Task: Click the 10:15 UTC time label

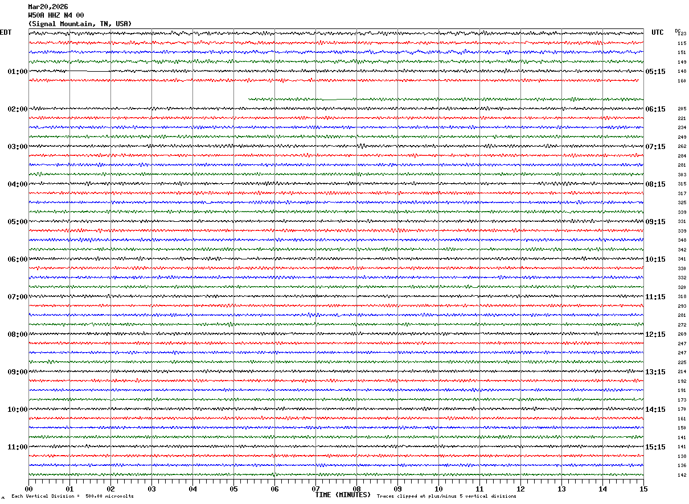Action: pyautogui.click(x=655, y=259)
